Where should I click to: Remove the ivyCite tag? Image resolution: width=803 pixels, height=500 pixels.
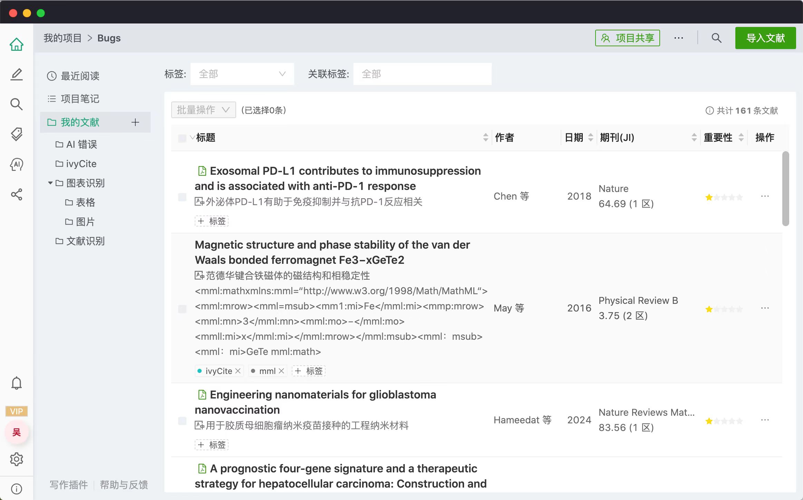point(238,371)
